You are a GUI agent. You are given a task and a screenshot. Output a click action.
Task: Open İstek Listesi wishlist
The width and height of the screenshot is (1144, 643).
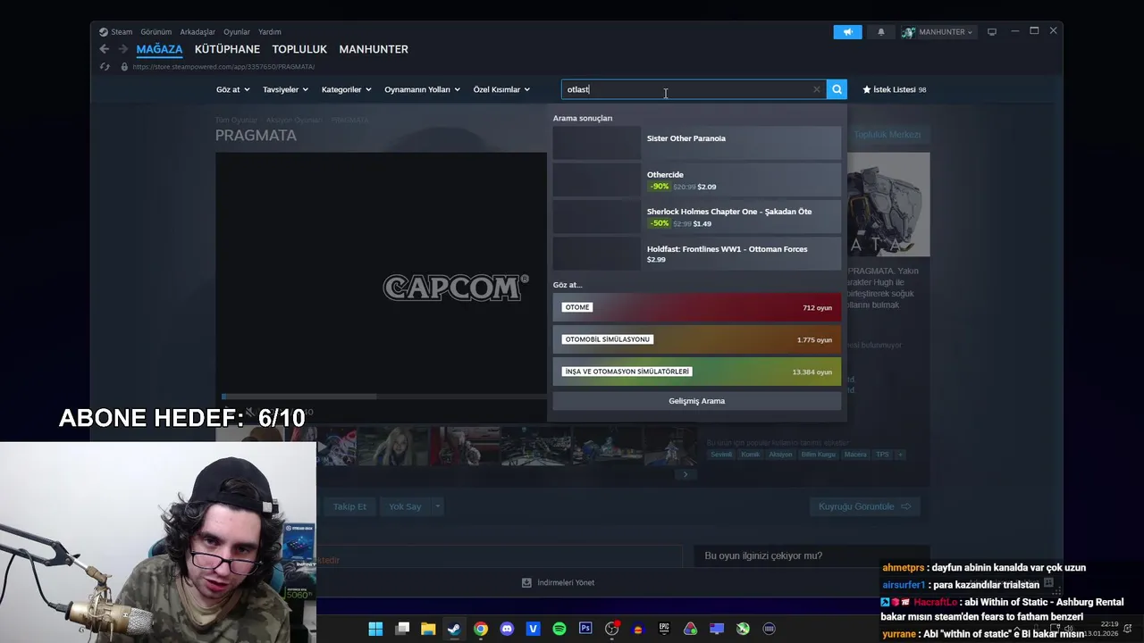click(894, 89)
